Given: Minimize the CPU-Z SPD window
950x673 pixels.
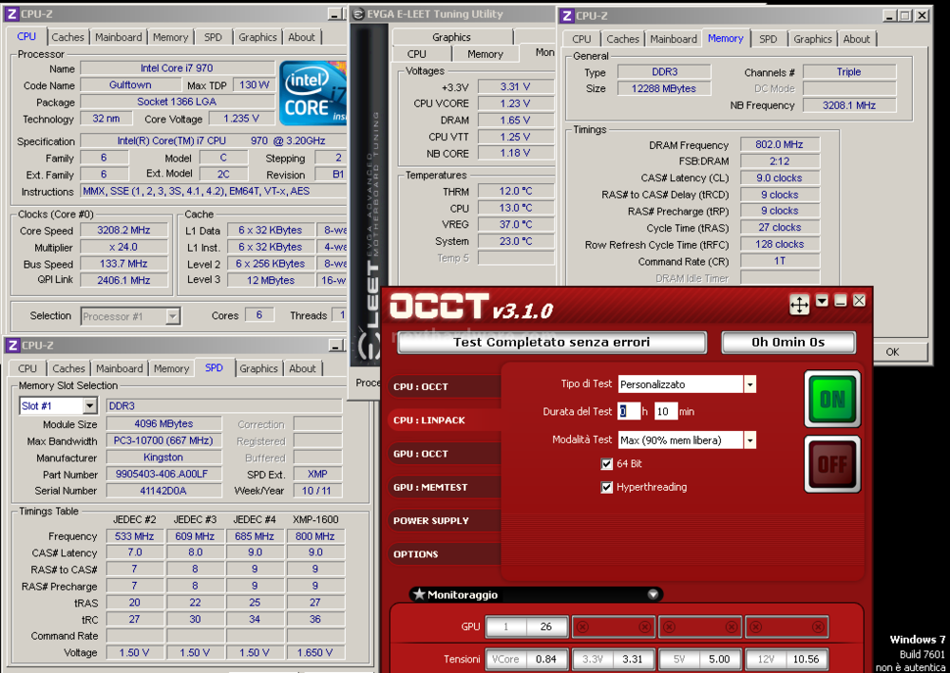Looking at the screenshot, I should click(x=335, y=346).
